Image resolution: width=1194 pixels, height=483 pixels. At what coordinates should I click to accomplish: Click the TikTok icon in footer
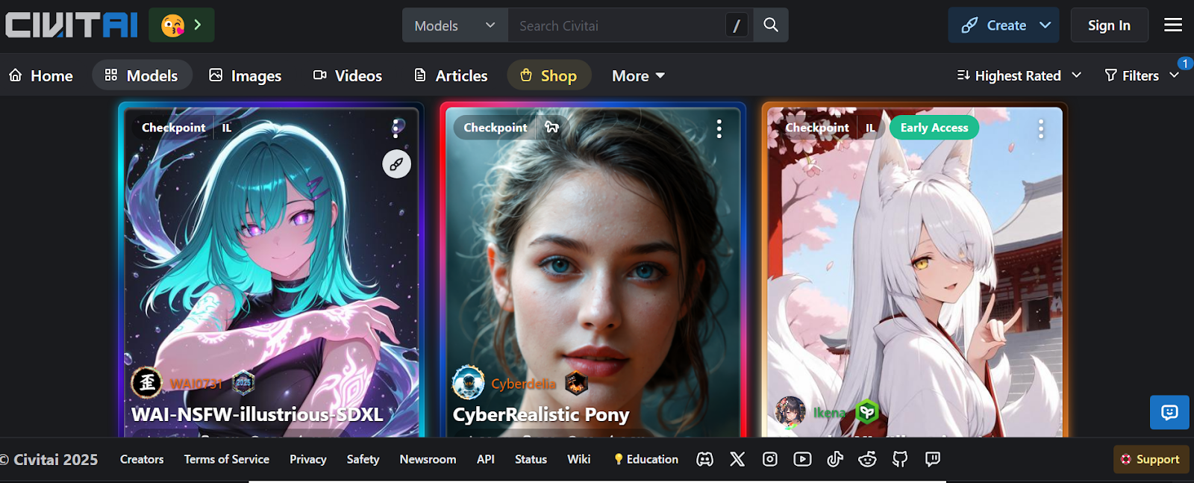[x=835, y=459]
